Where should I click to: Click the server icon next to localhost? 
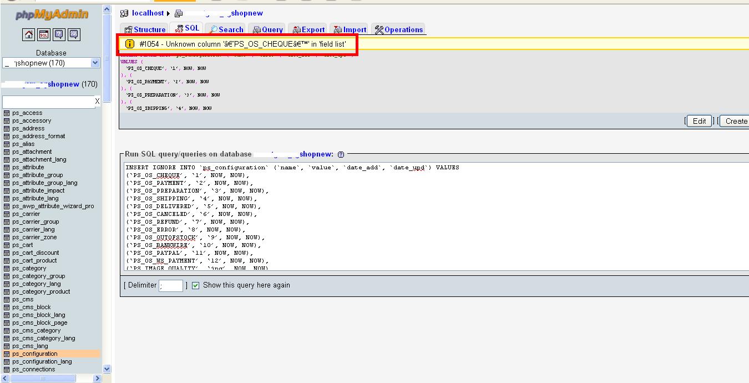tap(125, 13)
